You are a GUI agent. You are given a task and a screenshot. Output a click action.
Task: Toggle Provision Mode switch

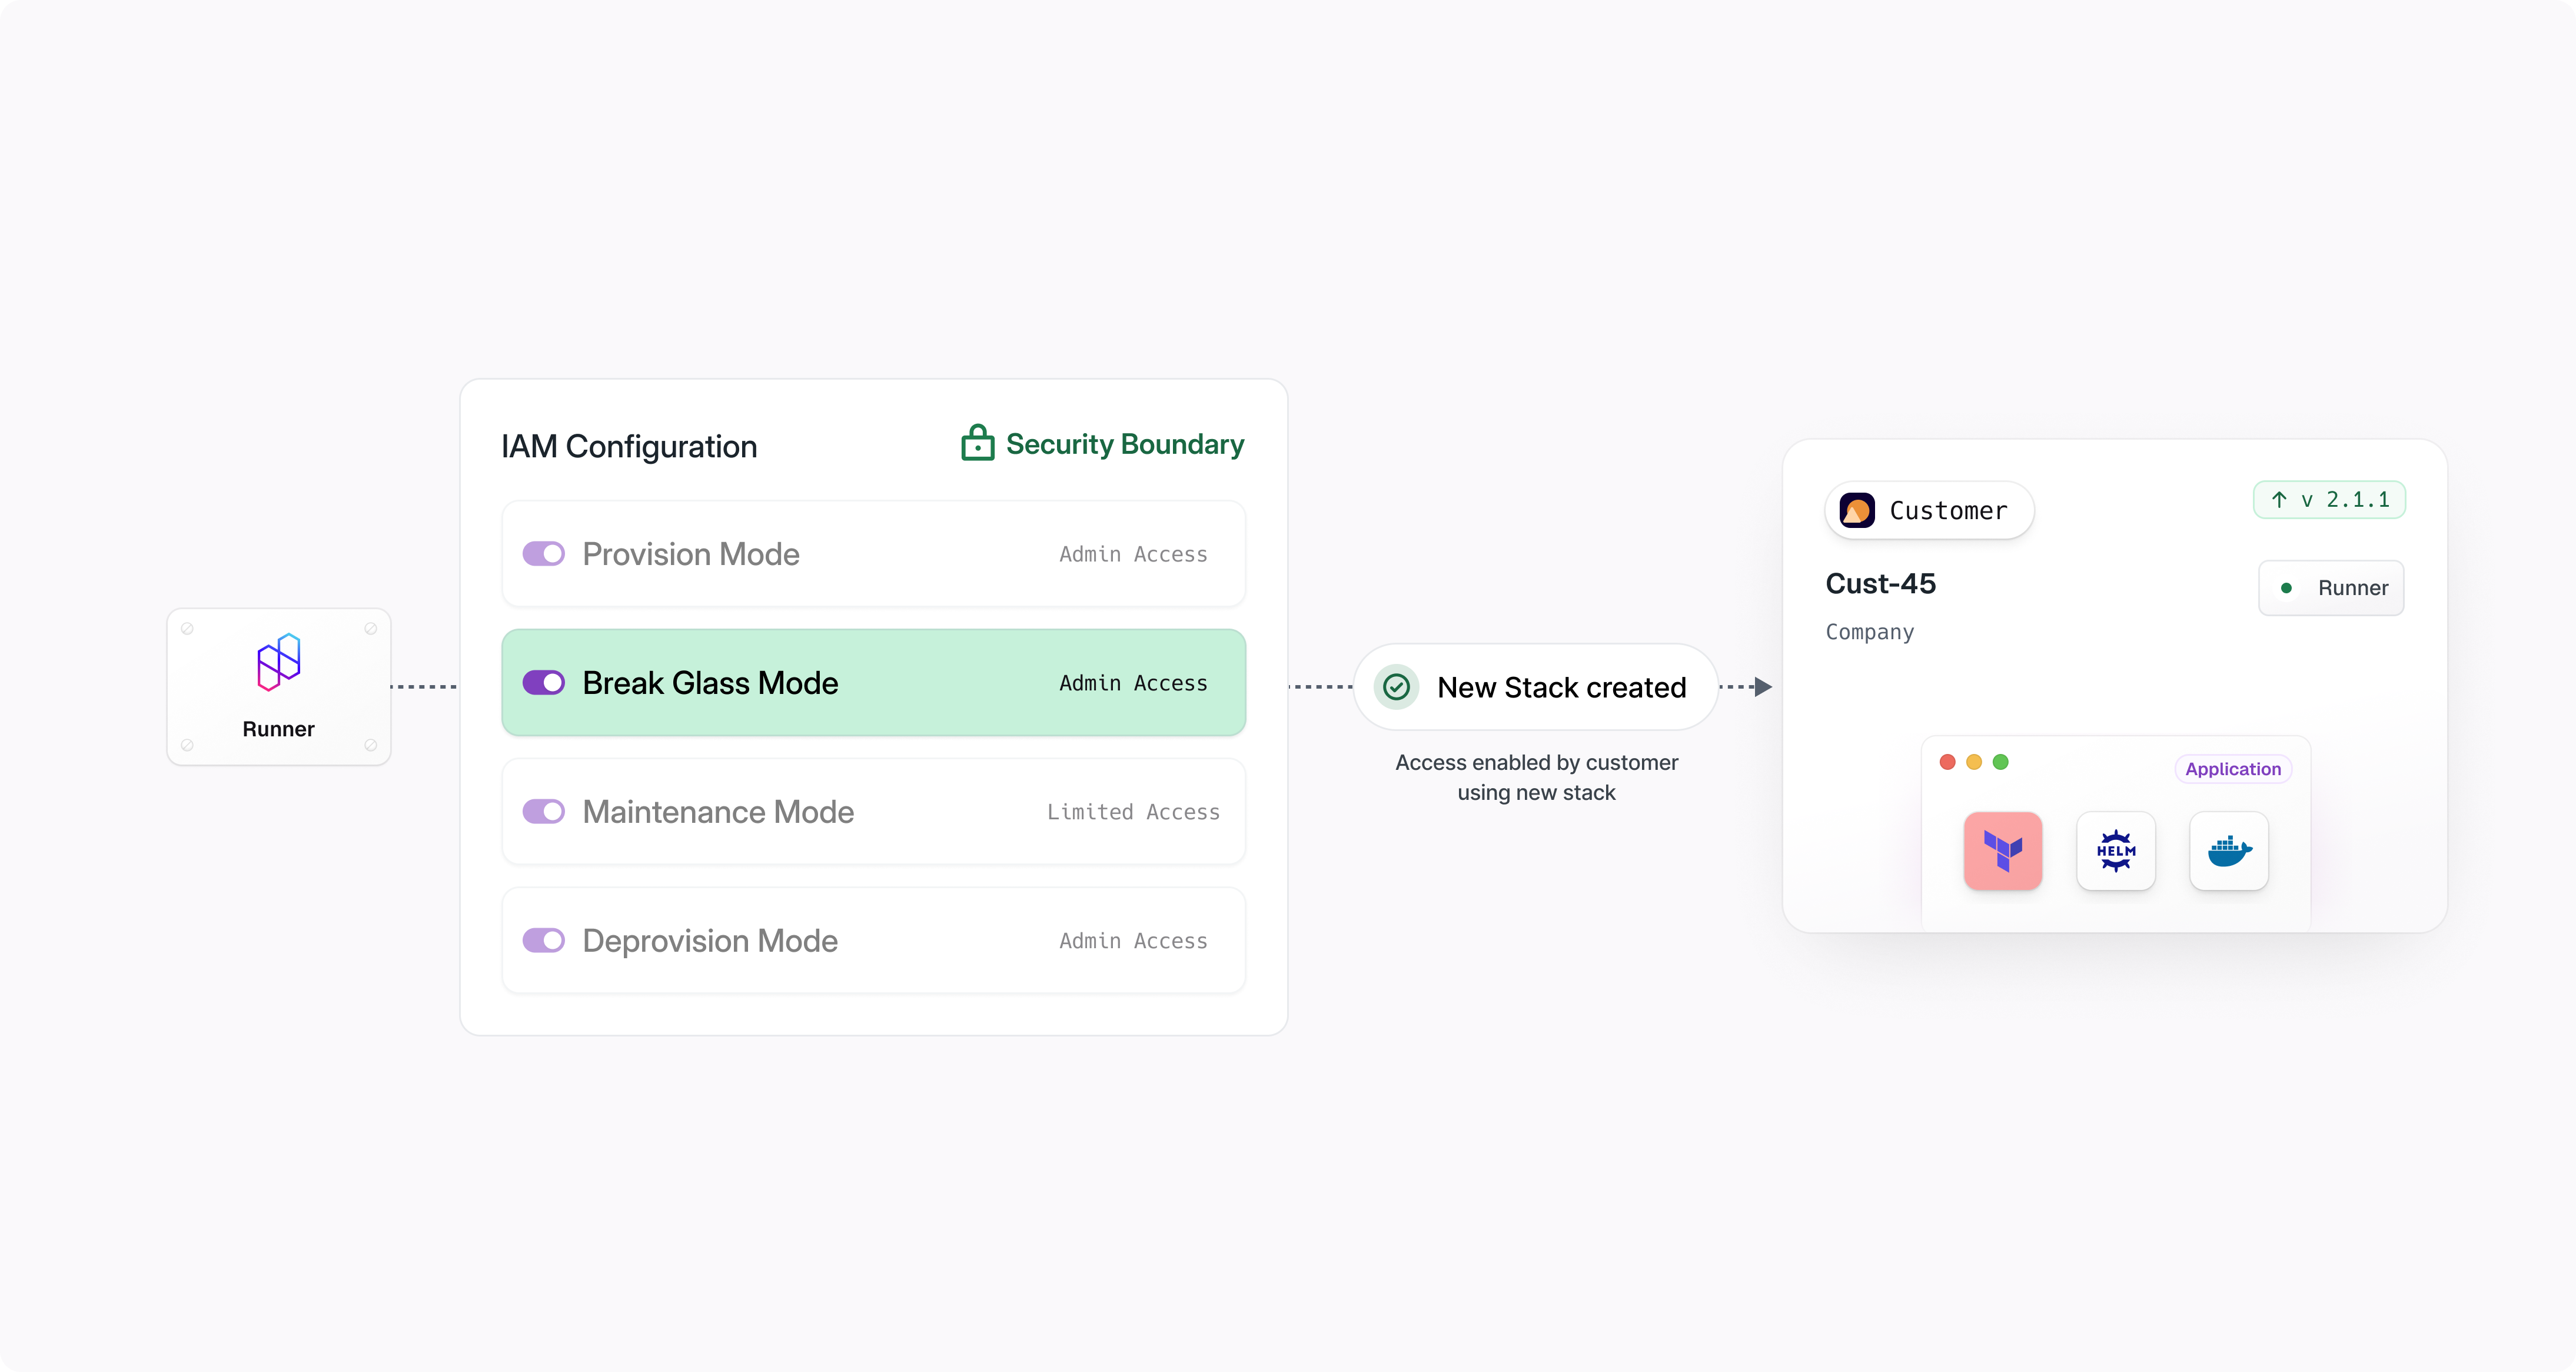pyautogui.click(x=544, y=554)
